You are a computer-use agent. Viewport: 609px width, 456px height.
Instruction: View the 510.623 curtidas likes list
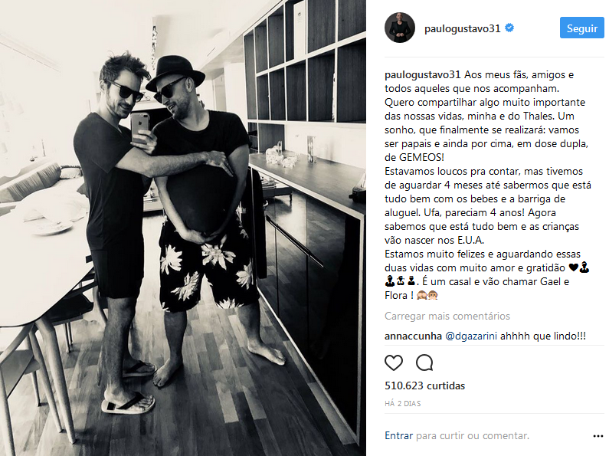tap(424, 385)
